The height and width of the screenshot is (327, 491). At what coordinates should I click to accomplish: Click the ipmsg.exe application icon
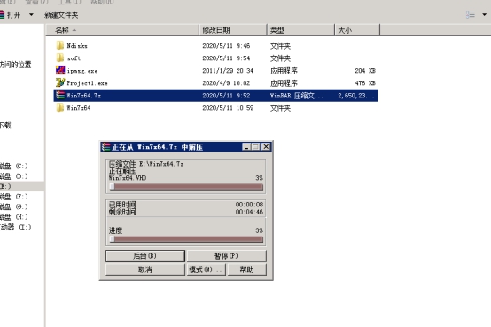(59, 70)
